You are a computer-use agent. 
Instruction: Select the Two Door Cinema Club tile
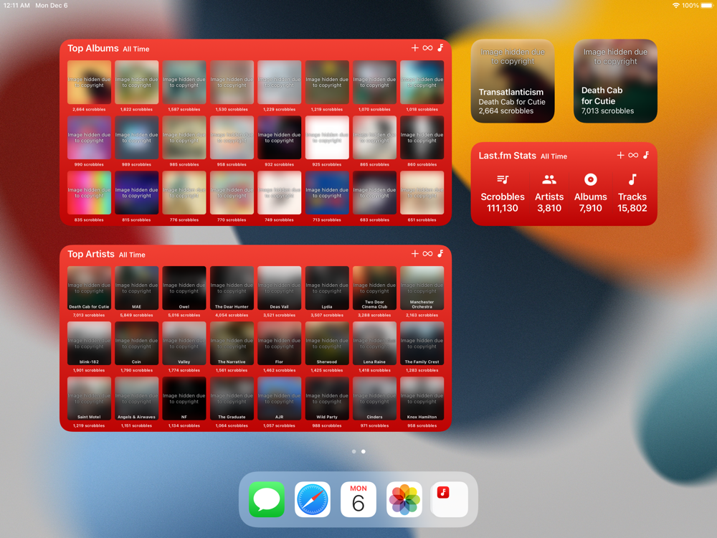(374, 288)
